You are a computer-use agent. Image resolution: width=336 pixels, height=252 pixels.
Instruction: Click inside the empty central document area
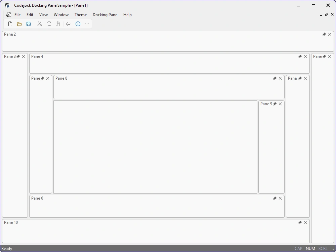(x=155, y=147)
